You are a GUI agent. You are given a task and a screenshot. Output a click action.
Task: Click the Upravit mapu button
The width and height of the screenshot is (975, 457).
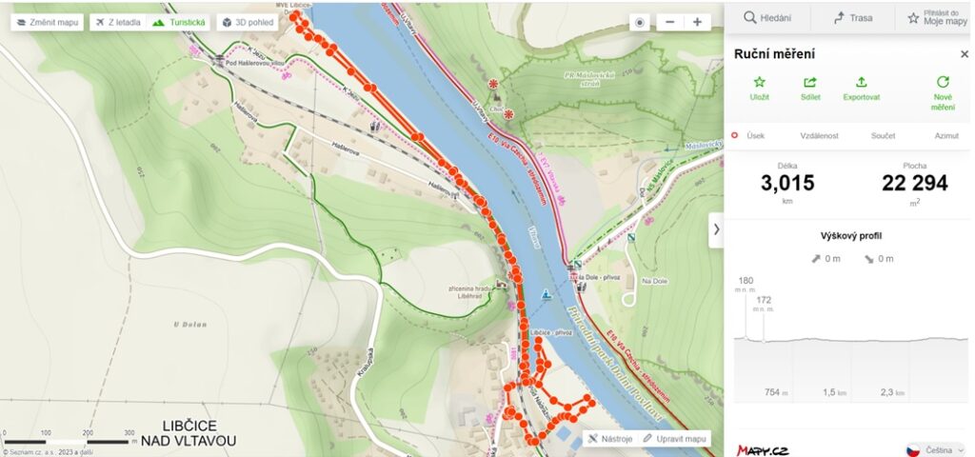point(675,438)
